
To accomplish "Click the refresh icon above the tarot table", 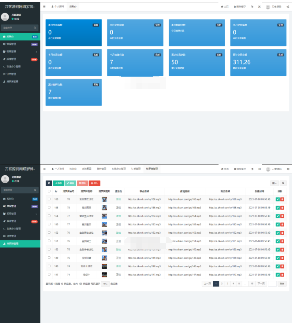I will (x=49, y=183).
